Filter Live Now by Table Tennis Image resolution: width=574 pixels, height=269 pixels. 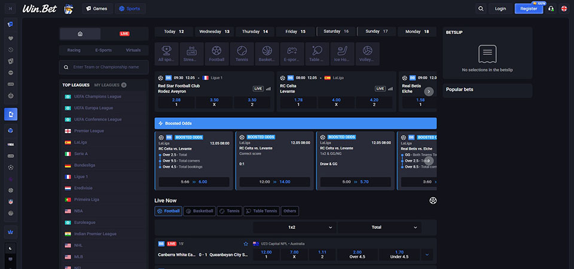(x=261, y=211)
